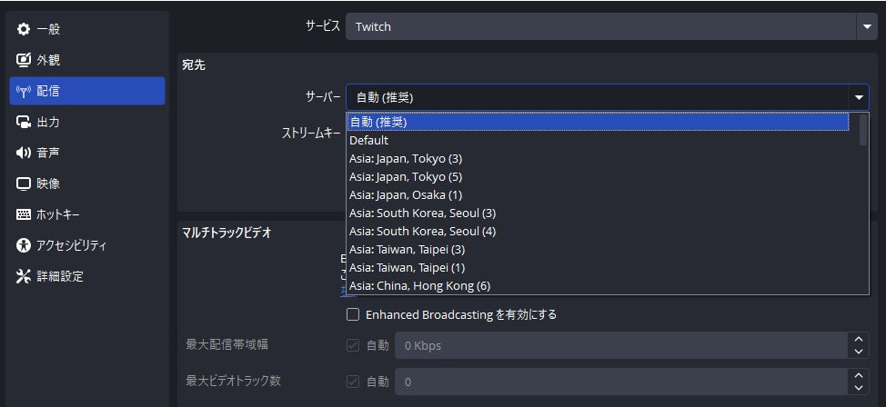Click the 最大ビデオトラック数 value field

[621, 382]
